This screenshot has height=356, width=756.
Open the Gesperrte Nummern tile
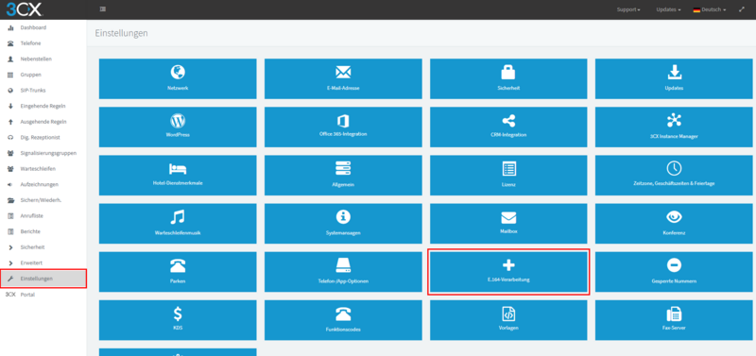point(674,272)
